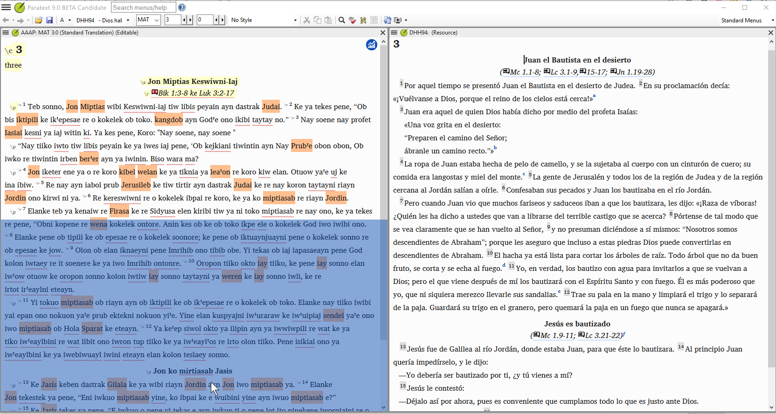Viewport: 776px width, 414px height.
Task: Click the yellow wrench tools icon
Action: click(x=363, y=20)
